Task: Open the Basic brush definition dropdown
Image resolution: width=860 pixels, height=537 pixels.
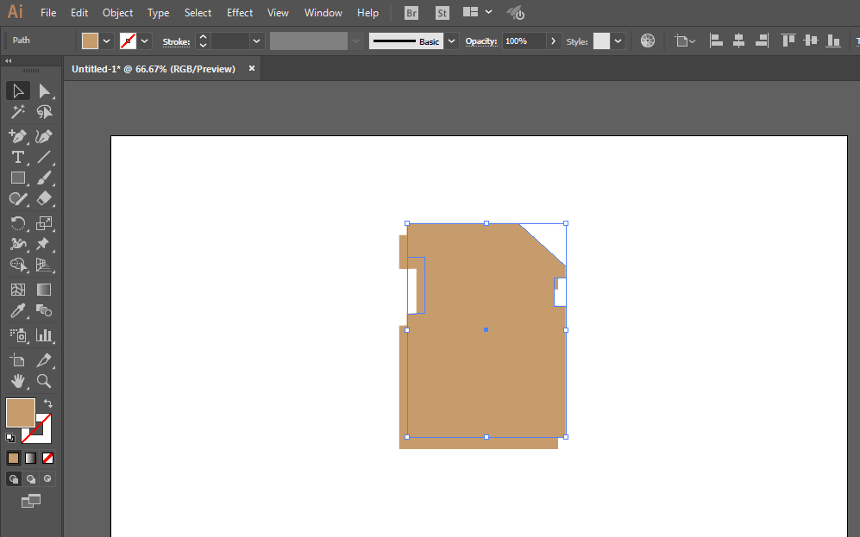Action: 451,41
